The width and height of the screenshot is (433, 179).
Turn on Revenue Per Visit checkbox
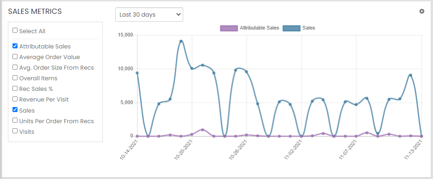(x=15, y=99)
